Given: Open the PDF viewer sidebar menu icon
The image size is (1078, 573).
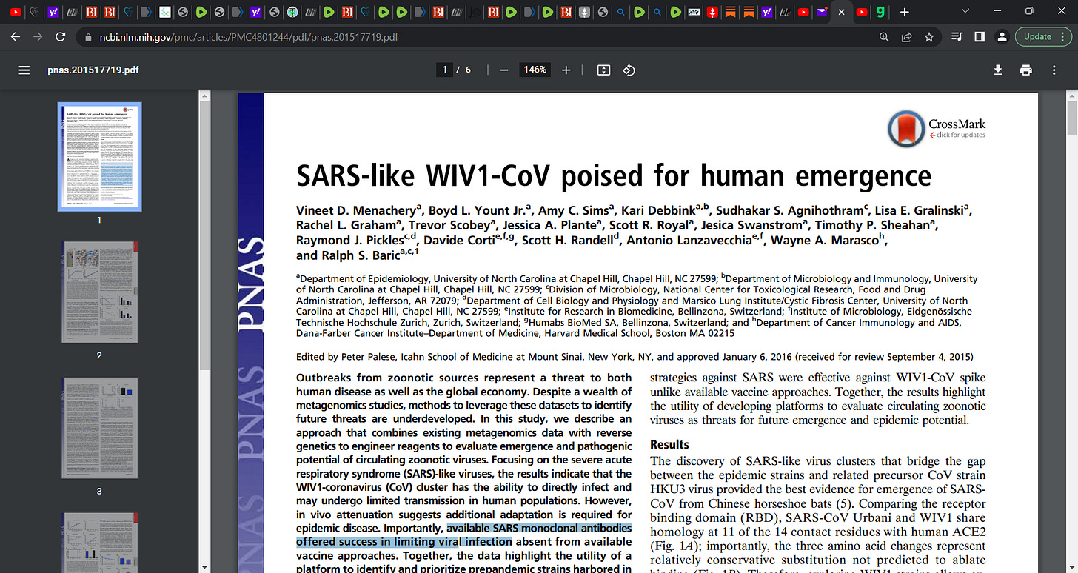Looking at the screenshot, I should [24, 70].
